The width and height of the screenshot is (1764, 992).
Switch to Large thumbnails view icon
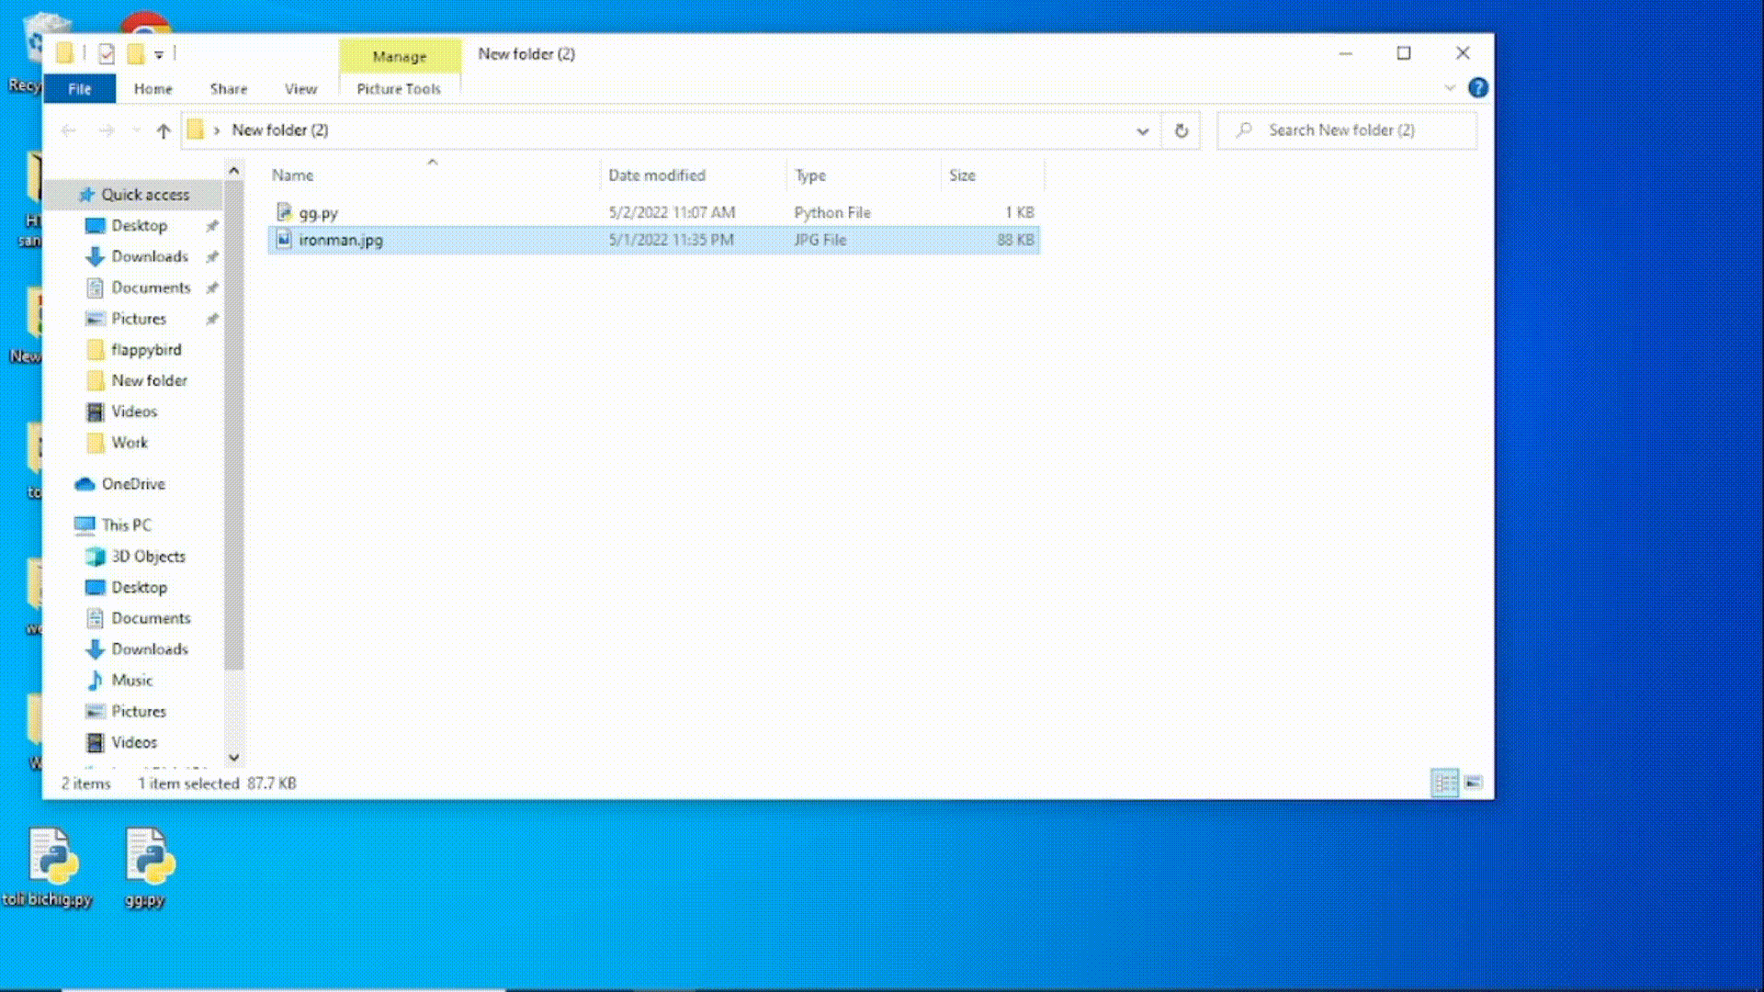(x=1474, y=783)
